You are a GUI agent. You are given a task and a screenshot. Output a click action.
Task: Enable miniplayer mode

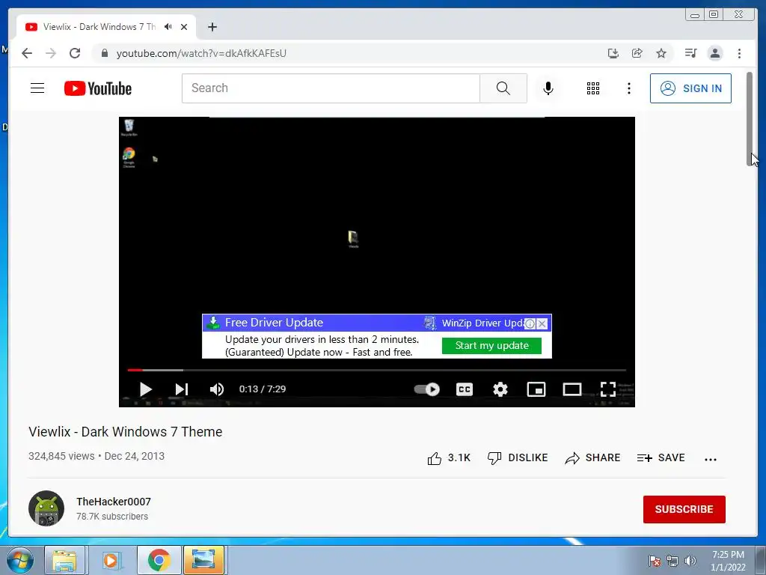(x=536, y=389)
